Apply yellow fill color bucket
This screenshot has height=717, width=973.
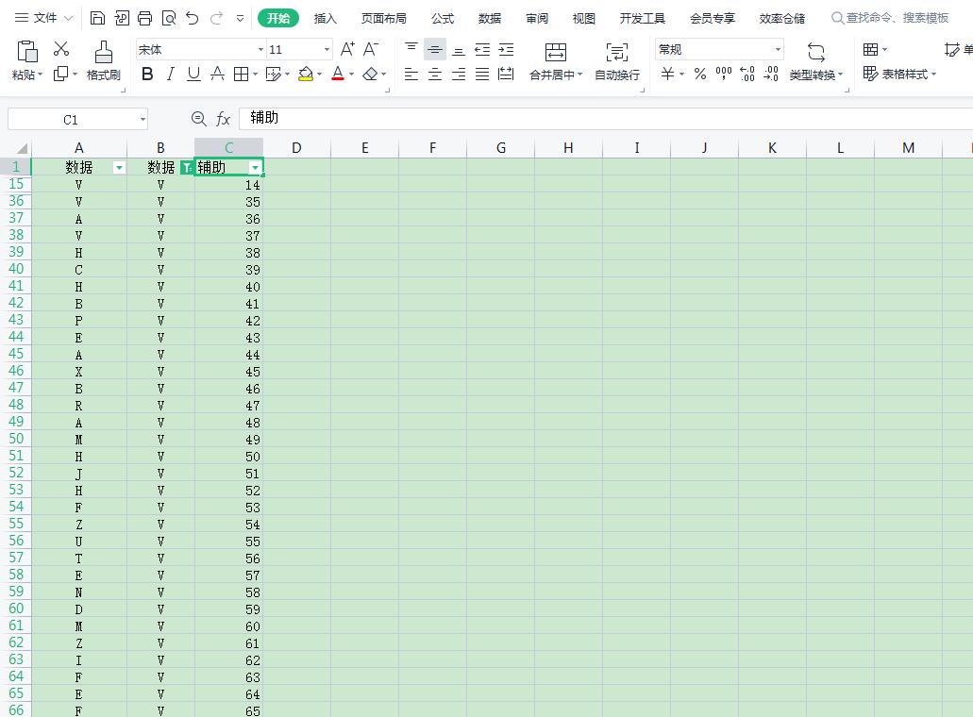tap(306, 75)
